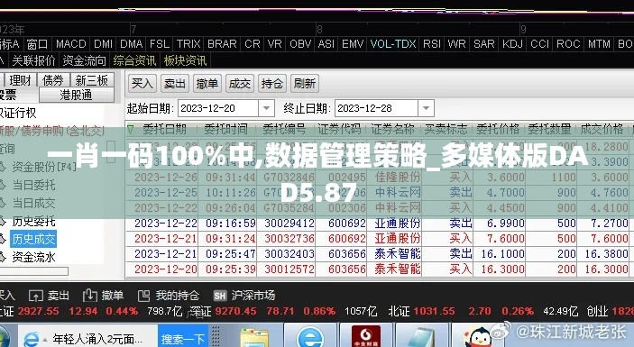The image size is (634, 347).
Task: Select 历史委托 in the left tree
Action: pos(33,222)
